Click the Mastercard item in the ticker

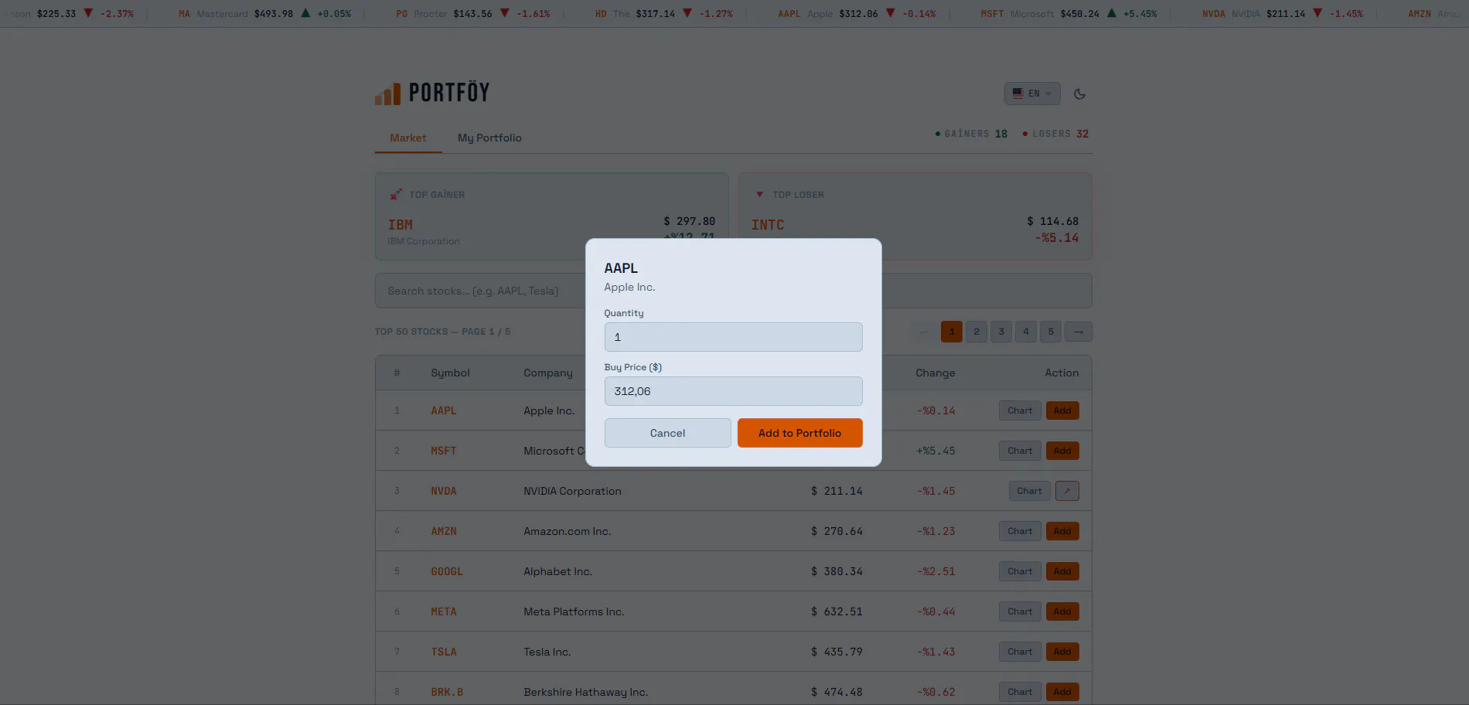coord(264,14)
